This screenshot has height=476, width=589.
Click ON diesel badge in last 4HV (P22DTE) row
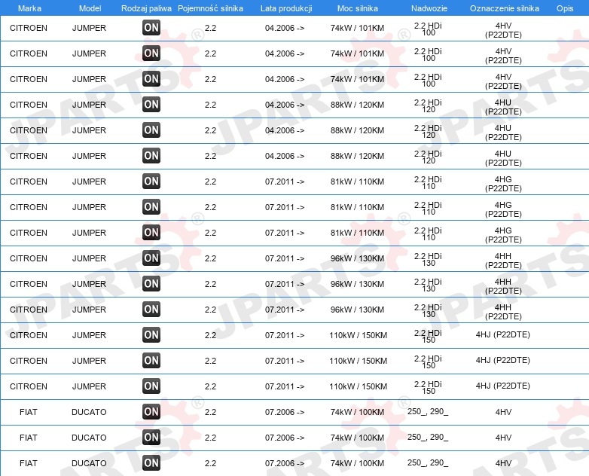pos(151,78)
